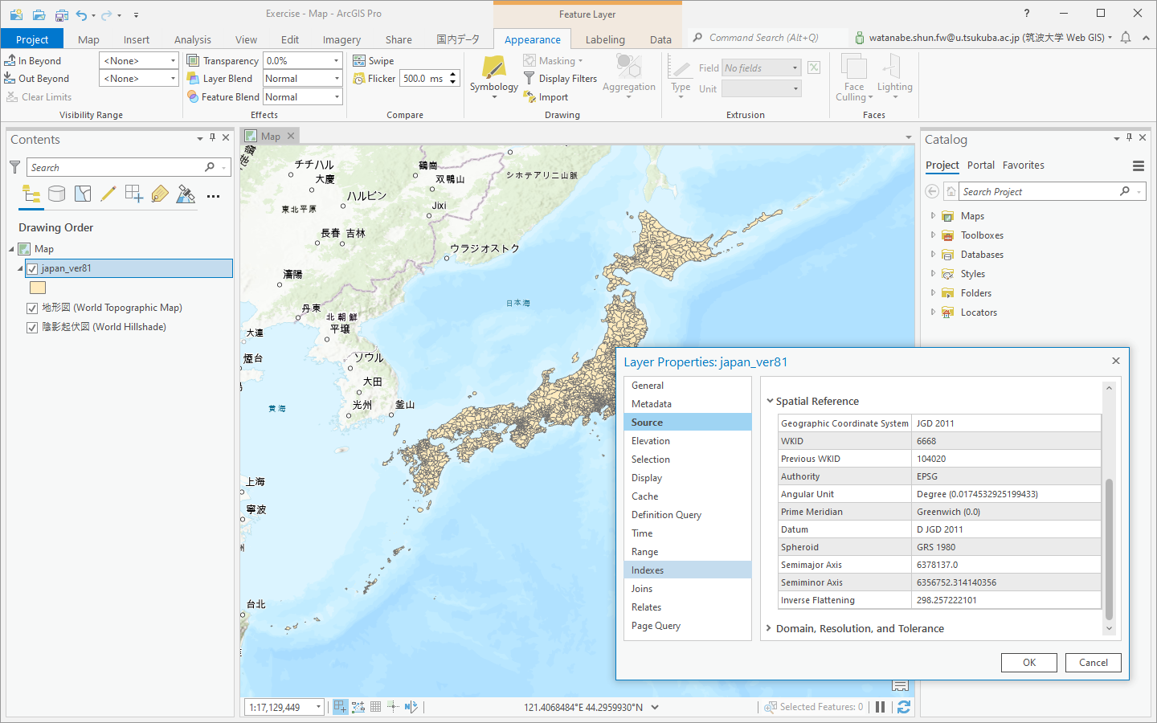Image resolution: width=1157 pixels, height=723 pixels.
Task: Open the Symbology tool
Action: coord(493,76)
